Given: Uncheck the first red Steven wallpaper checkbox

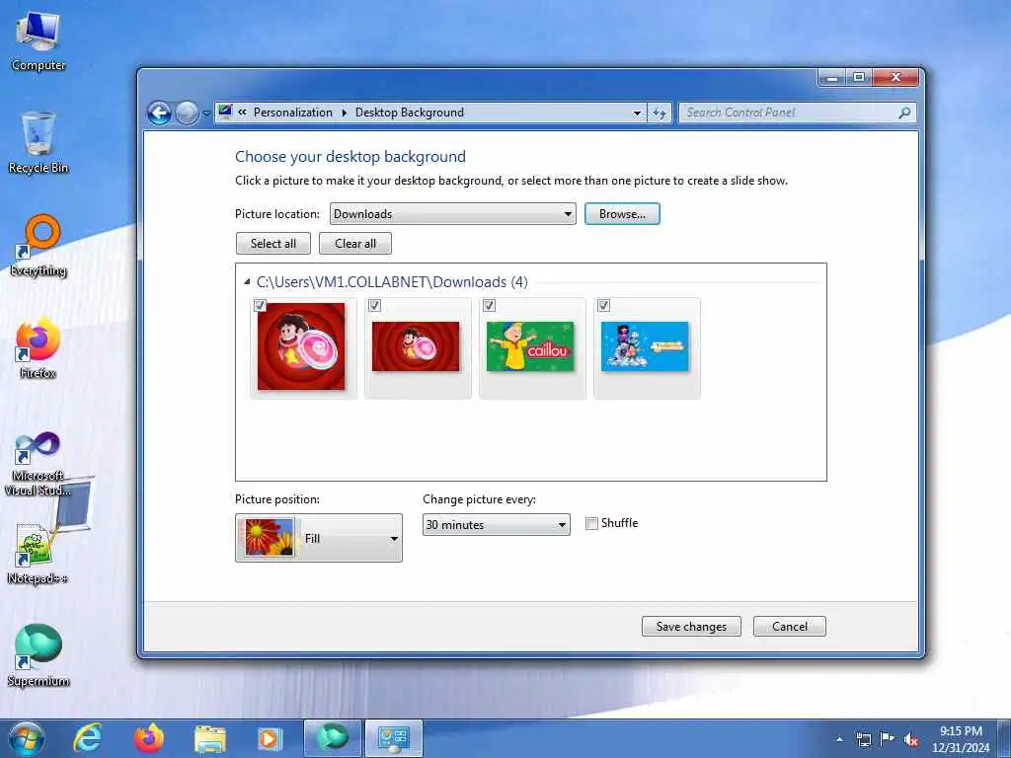Looking at the screenshot, I should [260, 306].
